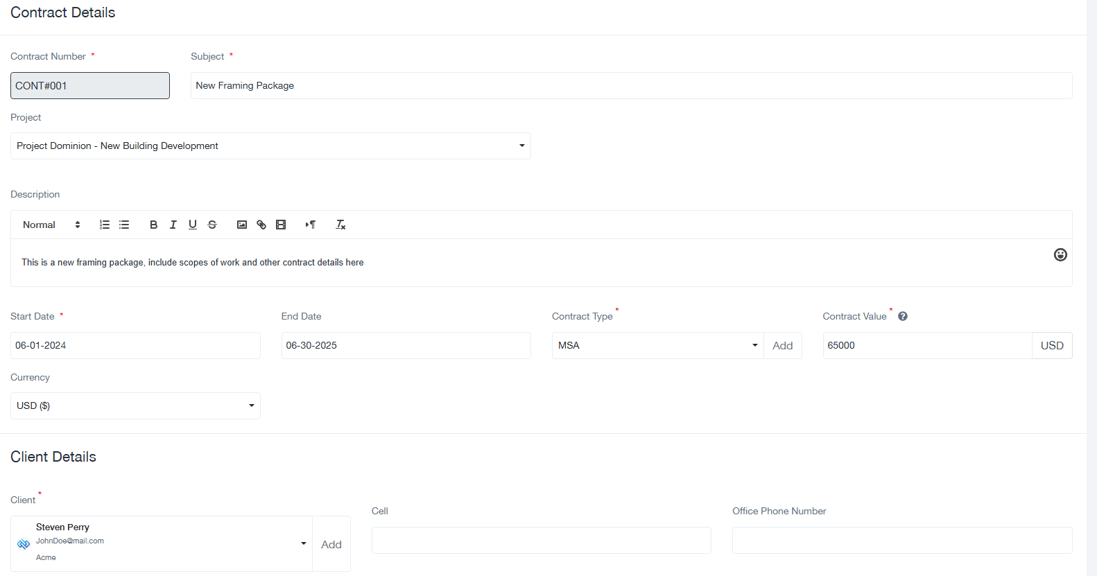Click the underline formatting icon

coord(193,225)
